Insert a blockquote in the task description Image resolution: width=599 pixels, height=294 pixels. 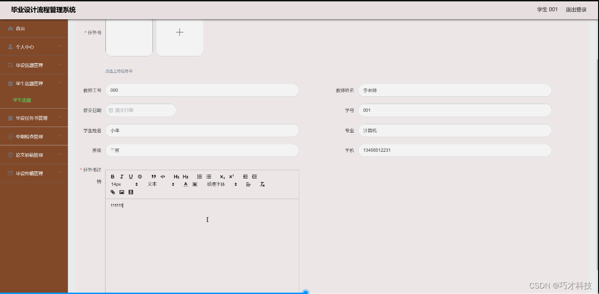click(x=154, y=176)
